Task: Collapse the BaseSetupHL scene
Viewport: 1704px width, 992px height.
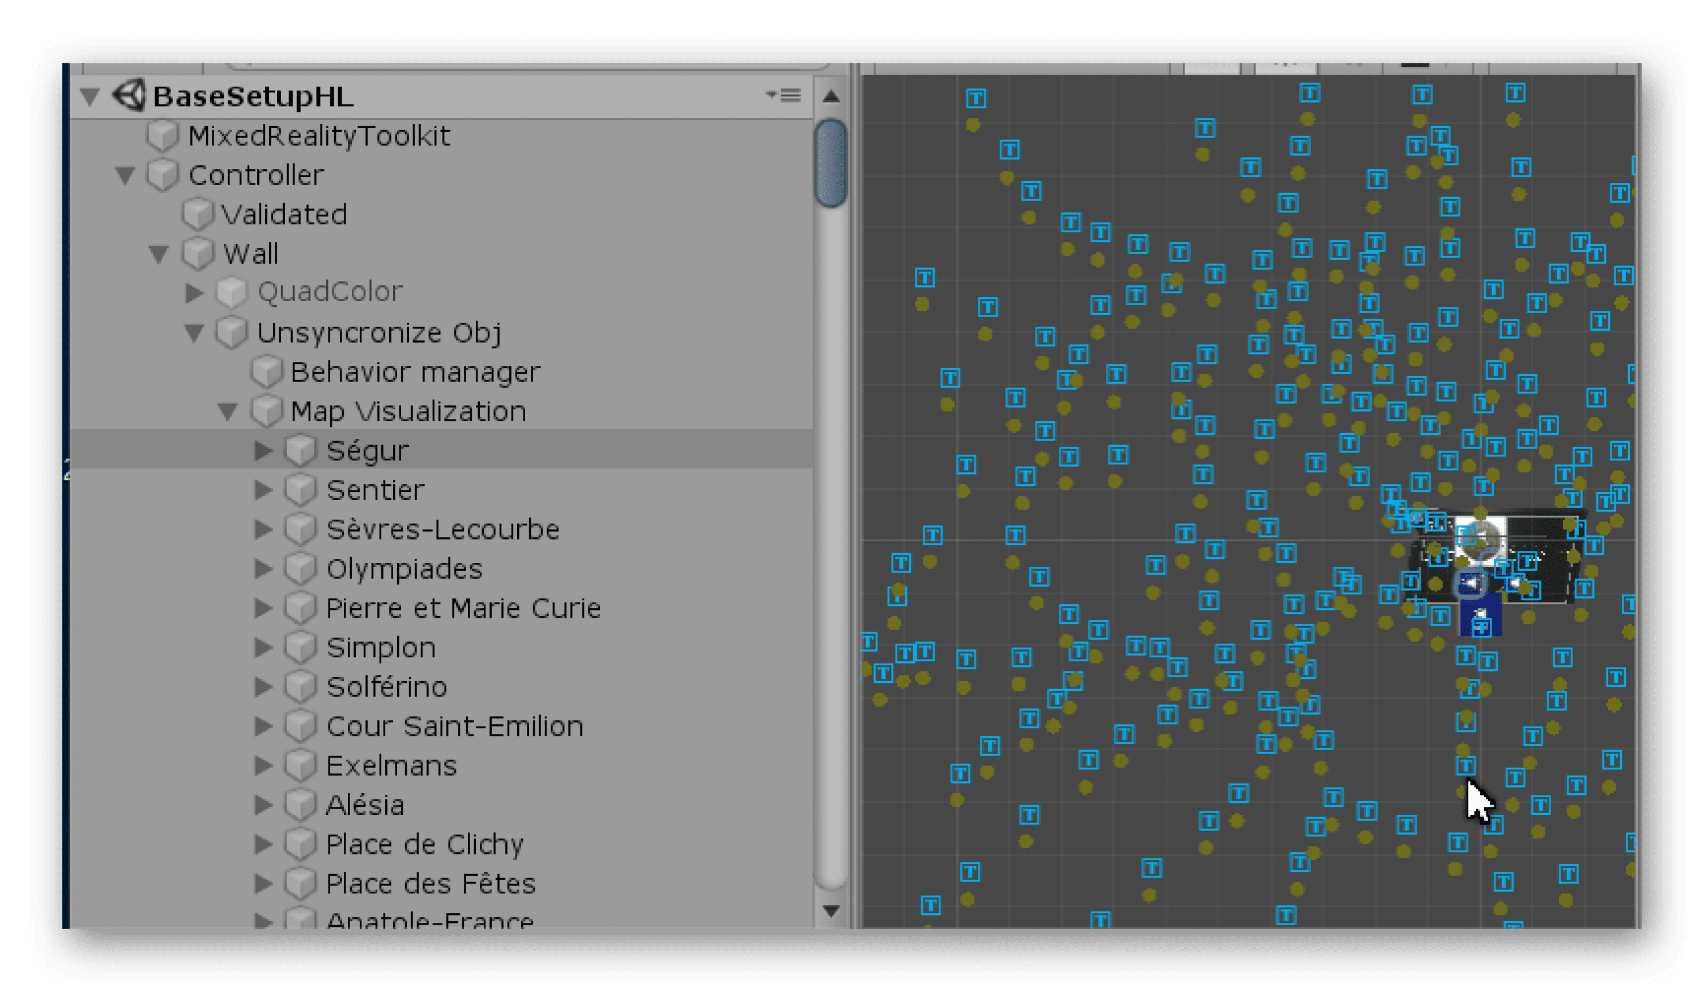Action: point(90,97)
